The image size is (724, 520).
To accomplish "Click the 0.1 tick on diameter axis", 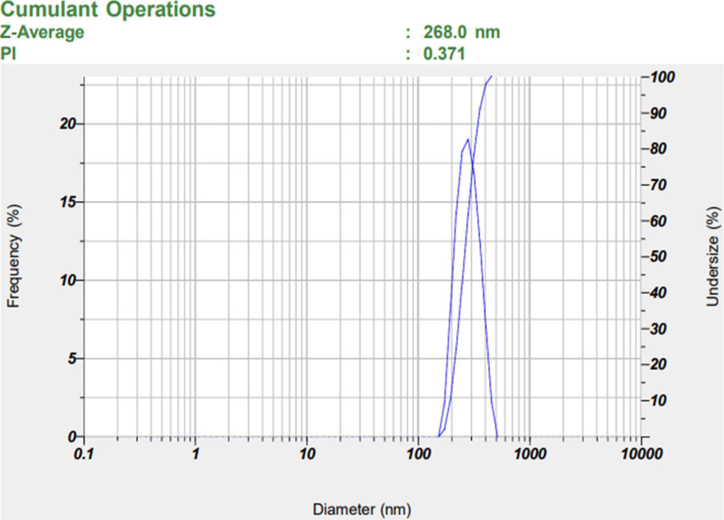I will [84, 454].
